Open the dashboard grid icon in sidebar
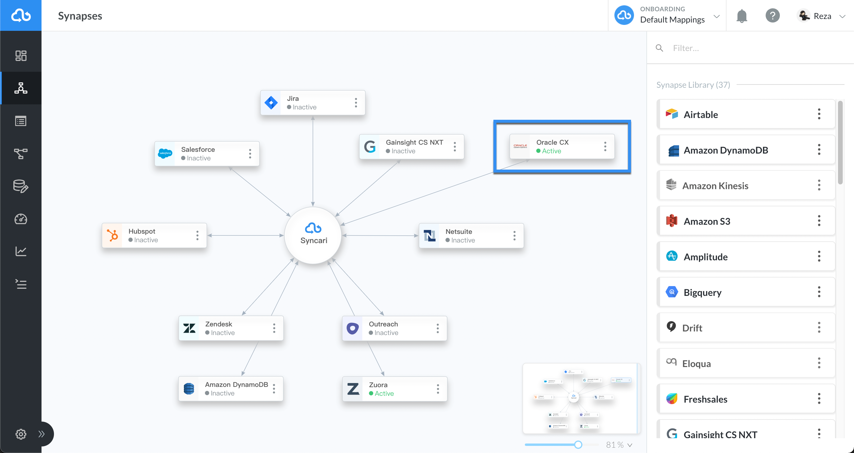The image size is (854, 453). pos(20,55)
